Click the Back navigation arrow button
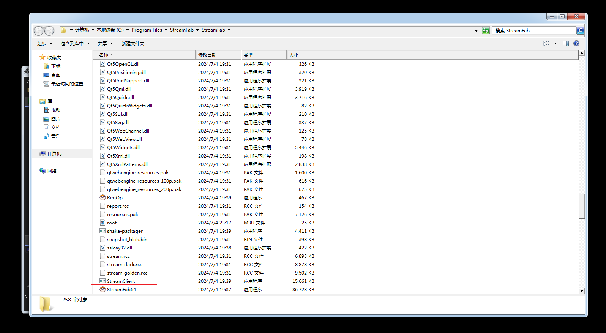This screenshot has height=333, width=606. click(x=38, y=31)
